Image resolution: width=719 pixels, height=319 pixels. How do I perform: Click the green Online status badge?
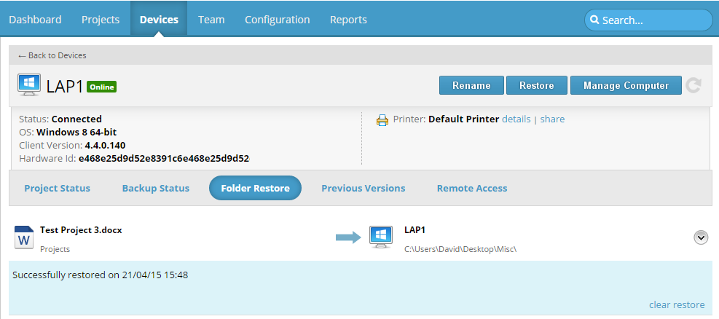(101, 87)
